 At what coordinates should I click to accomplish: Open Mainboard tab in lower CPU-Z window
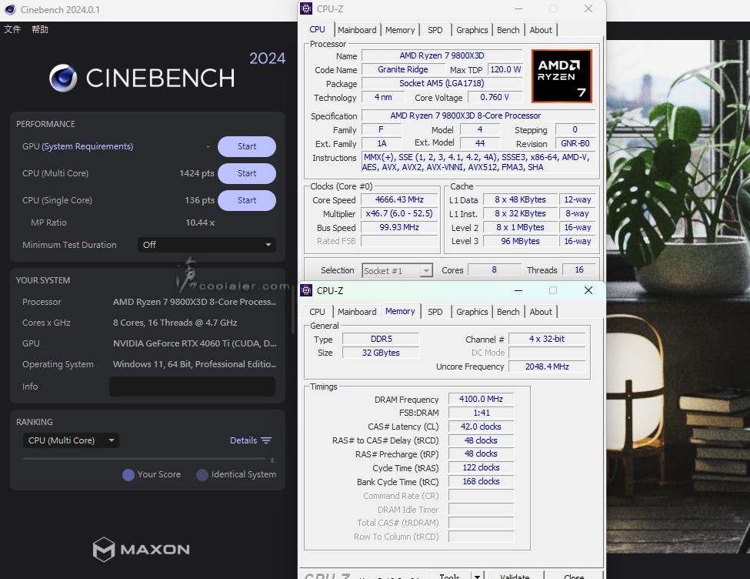click(x=357, y=312)
